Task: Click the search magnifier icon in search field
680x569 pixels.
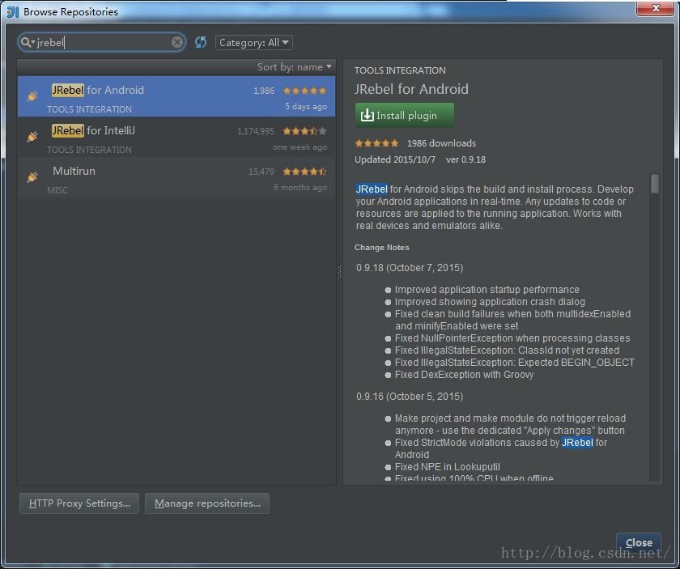Action: tap(26, 42)
